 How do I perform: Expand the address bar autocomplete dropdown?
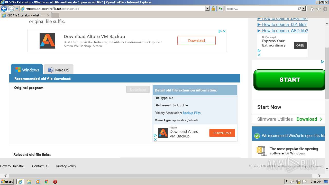click(x=207, y=9)
